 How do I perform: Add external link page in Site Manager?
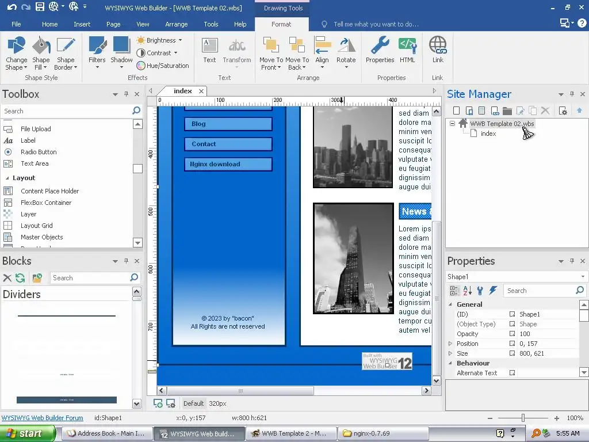point(494,110)
